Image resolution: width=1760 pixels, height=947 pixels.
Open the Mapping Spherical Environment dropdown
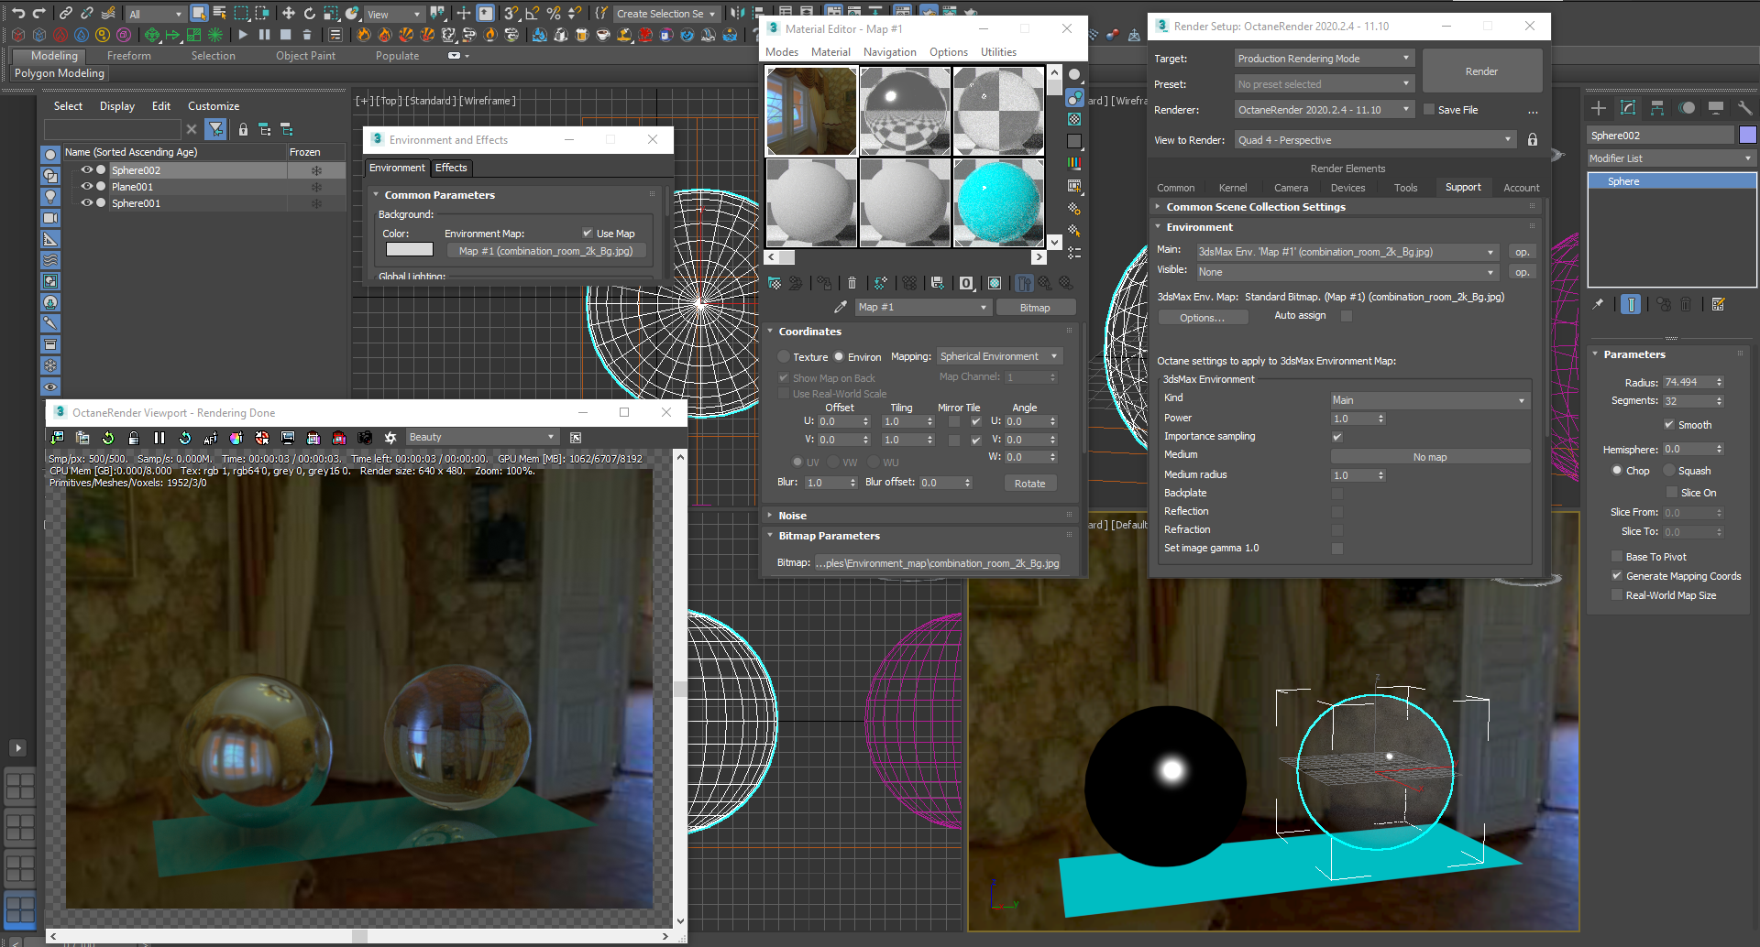999,356
